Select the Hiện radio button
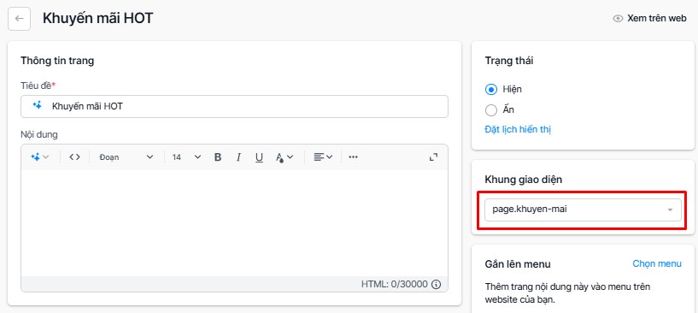The height and width of the screenshot is (313, 698). coord(491,89)
